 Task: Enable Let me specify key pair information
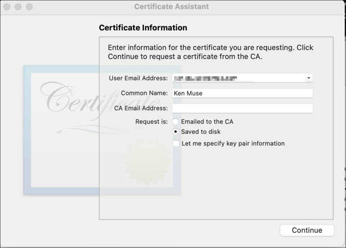(176, 144)
